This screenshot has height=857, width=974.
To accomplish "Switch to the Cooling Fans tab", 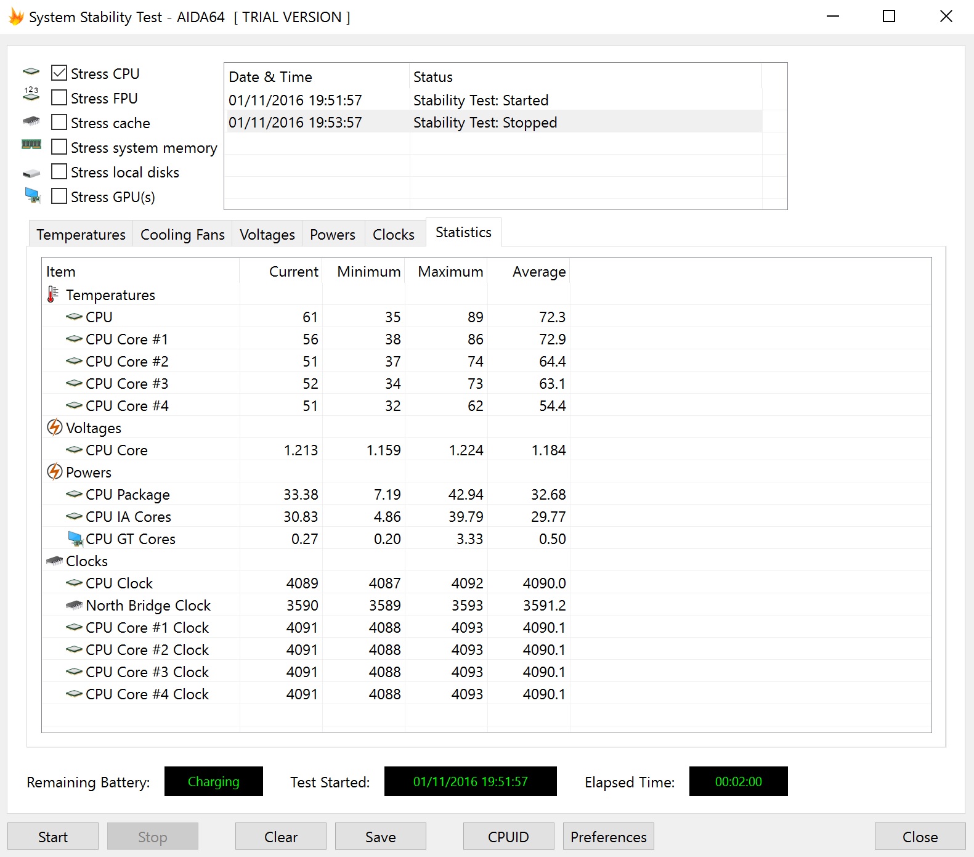I will [x=182, y=234].
